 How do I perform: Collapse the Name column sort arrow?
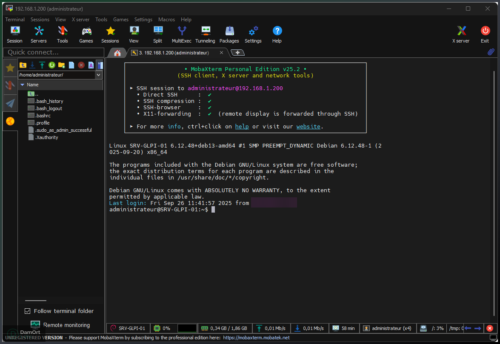point(22,84)
